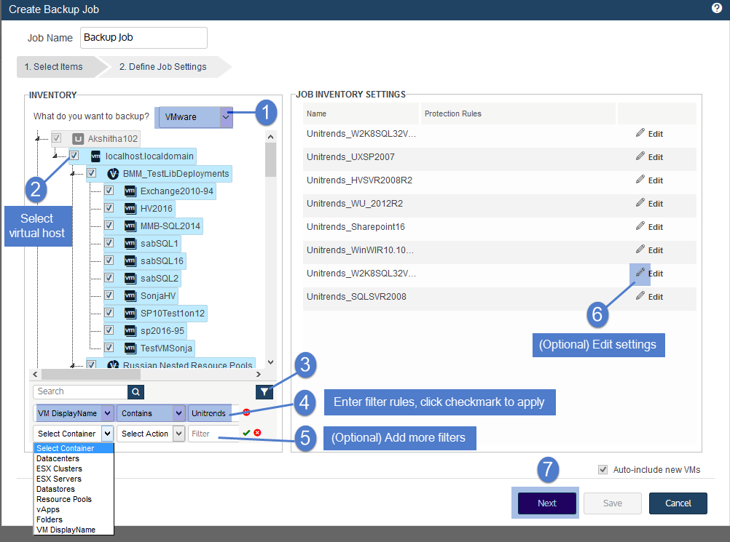Toggle Auto-include new VMs checkbox
Screen dimensions: 730x542
603,469
